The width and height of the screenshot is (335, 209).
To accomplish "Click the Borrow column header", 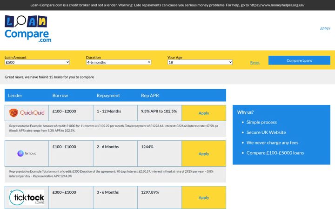I will (60, 96).
